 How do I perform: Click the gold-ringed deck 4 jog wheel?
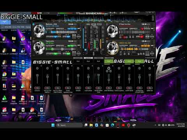click(113, 48)
